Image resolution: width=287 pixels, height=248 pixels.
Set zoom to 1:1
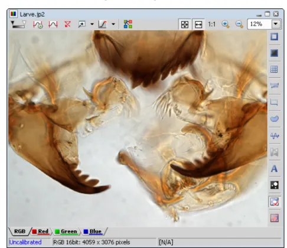click(x=212, y=24)
